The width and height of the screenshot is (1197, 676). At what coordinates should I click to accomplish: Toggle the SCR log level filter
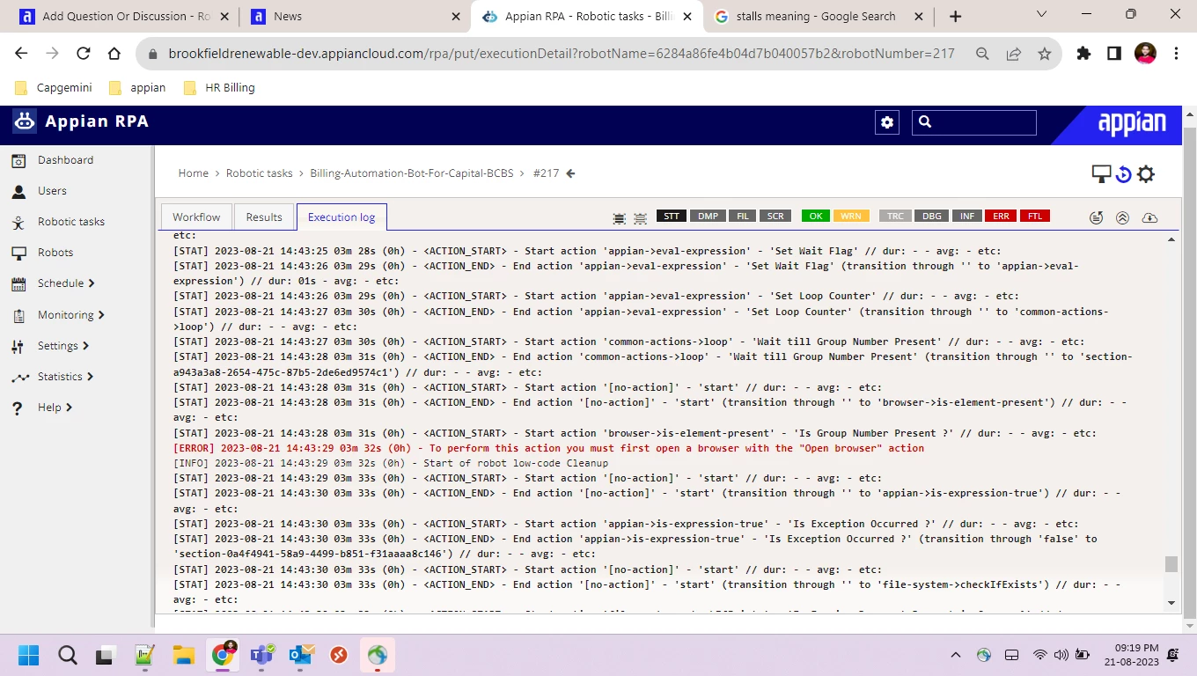click(775, 217)
